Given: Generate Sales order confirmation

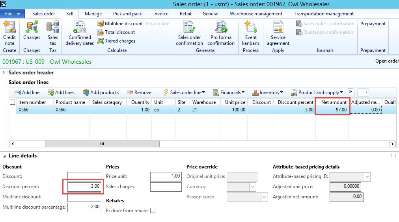Looking at the screenshot, I should pos(189,28).
